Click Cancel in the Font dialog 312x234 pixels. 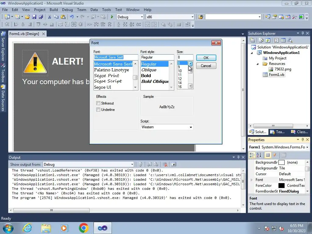[x=206, y=66]
